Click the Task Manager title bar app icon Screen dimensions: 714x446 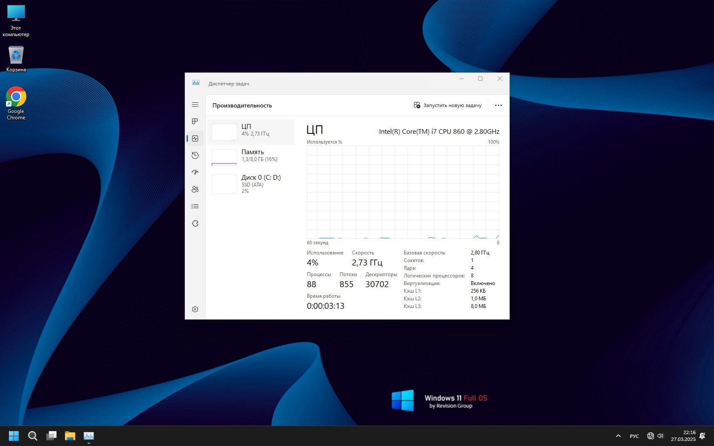(x=196, y=83)
